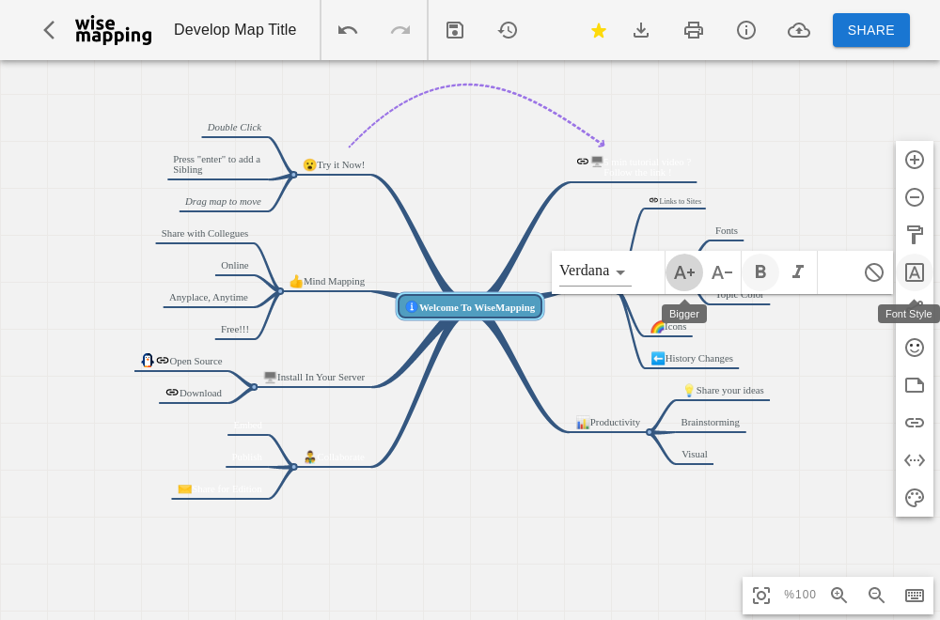This screenshot has width=940, height=620.
Task: Add a topic with plus icon
Action: (x=915, y=160)
